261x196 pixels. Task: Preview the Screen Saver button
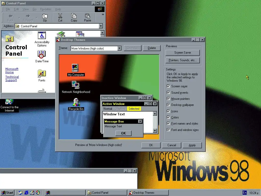[x=182, y=53]
